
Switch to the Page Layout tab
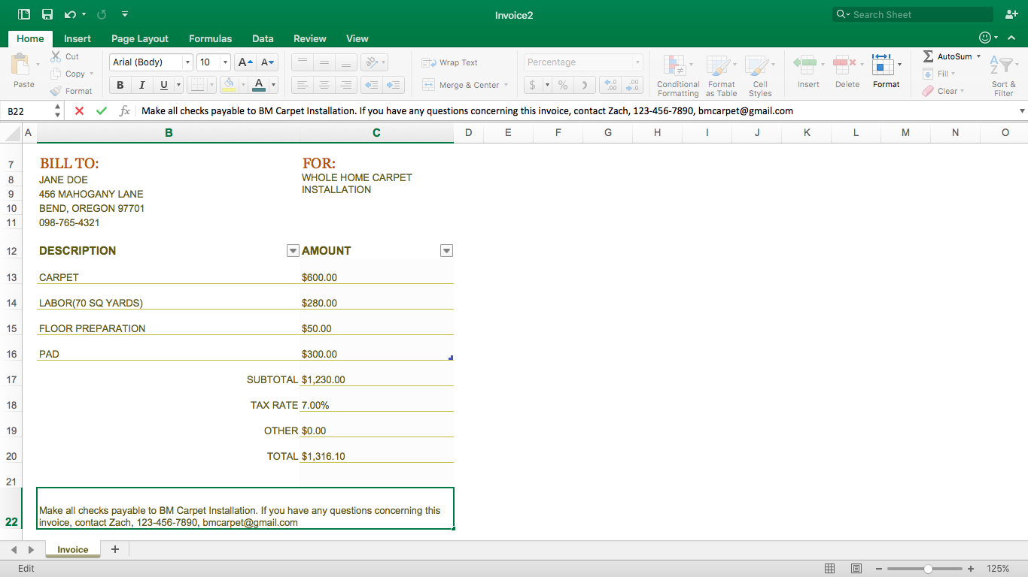[x=140, y=38]
